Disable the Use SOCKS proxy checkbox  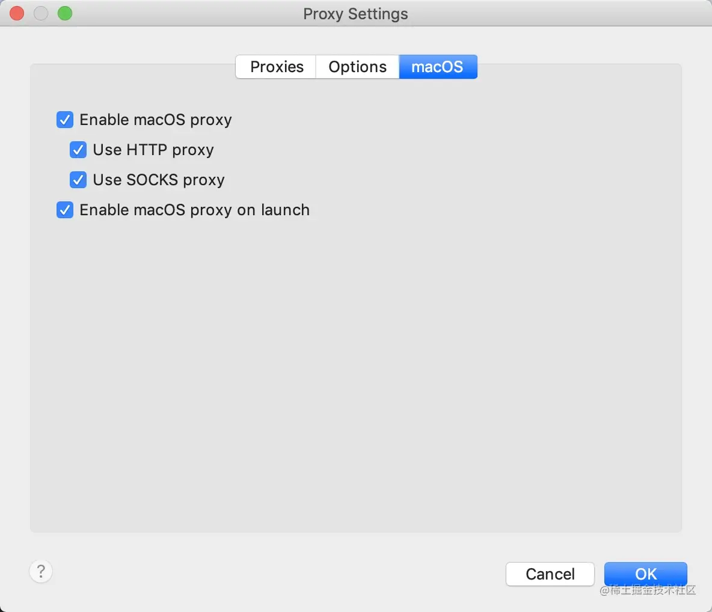tap(78, 180)
